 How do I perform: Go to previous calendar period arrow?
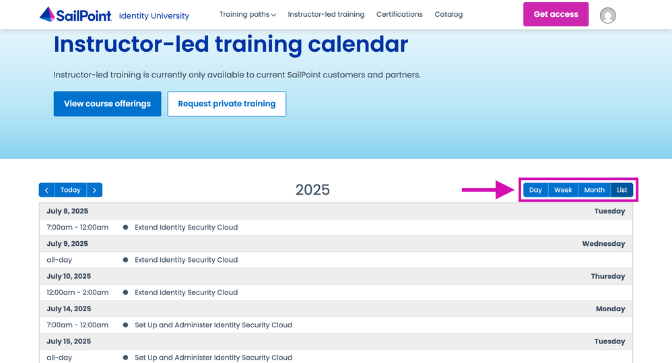coord(46,191)
